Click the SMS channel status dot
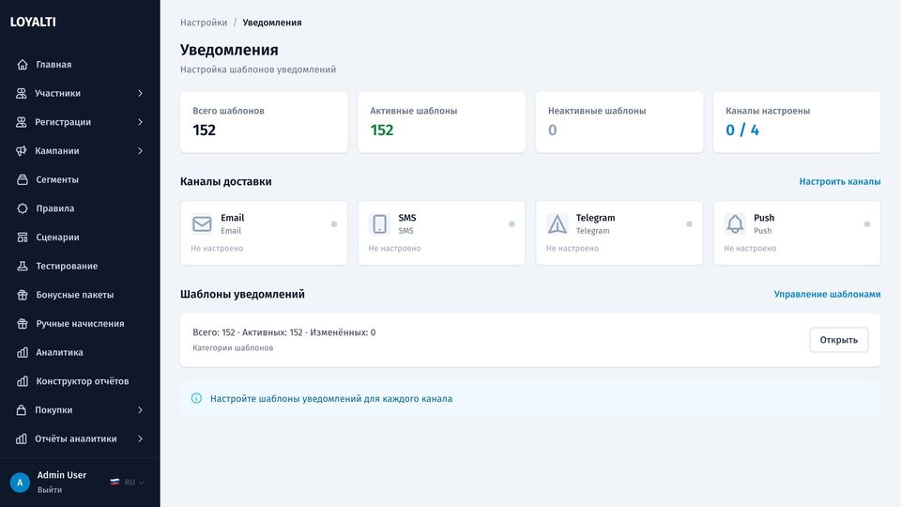The image size is (901, 507). pyautogui.click(x=512, y=224)
